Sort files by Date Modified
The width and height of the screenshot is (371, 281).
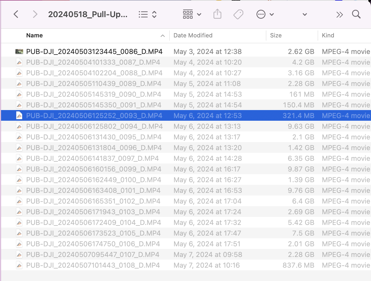193,35
